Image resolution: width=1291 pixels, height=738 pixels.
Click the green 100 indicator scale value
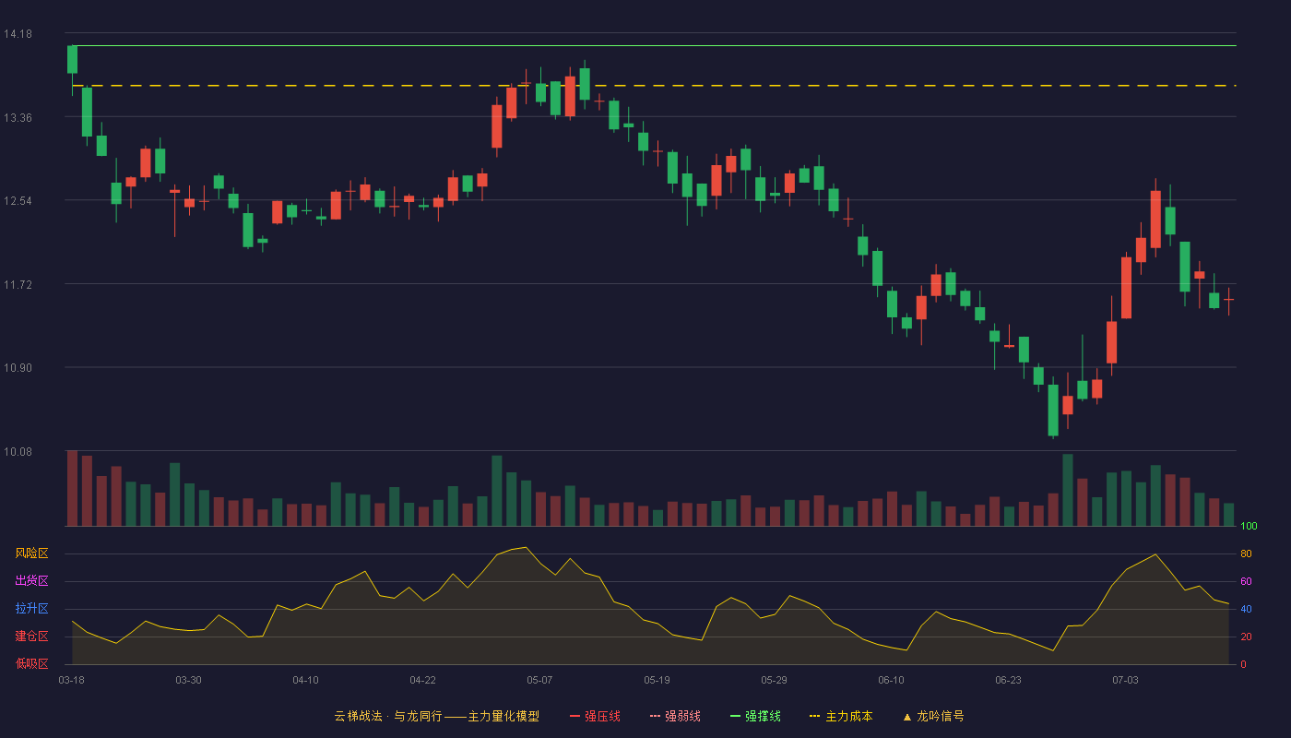[x=1249, y=527]
